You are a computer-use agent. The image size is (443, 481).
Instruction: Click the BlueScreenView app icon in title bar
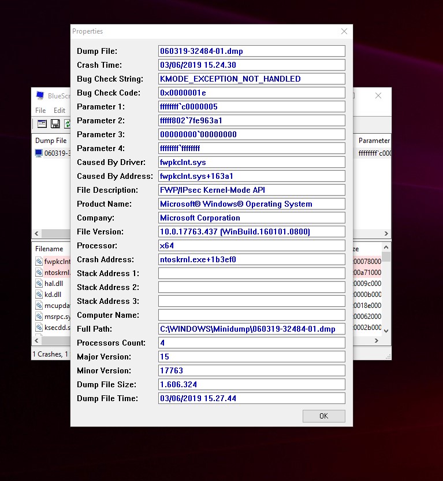(x=40, y=96)
